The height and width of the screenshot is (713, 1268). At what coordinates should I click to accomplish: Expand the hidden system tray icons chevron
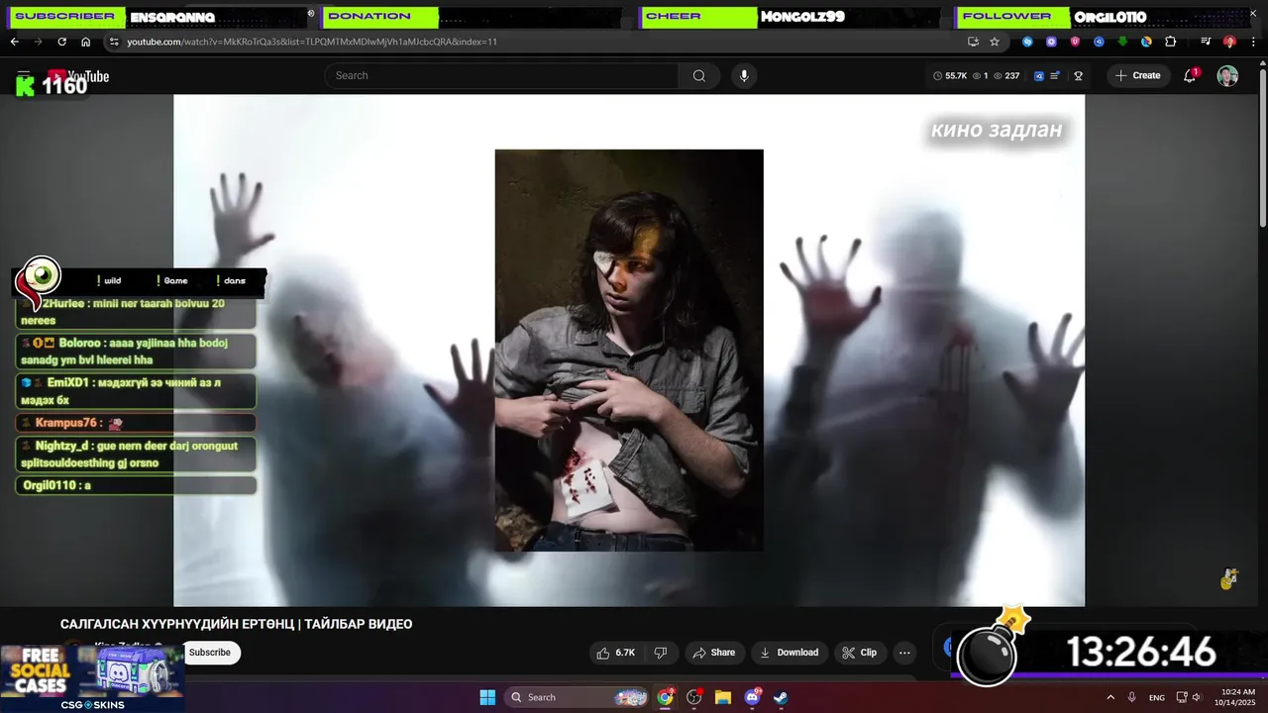[x=1110, y=697]
